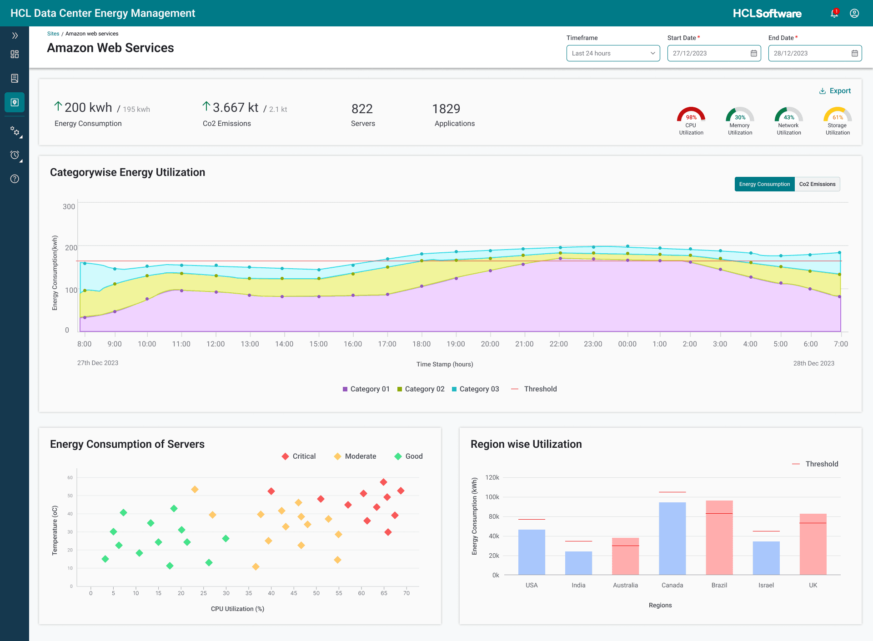Select the sites location icon in sidebar
Image resolution: width=873 pixels, height=641 pixels.
click(x=15, y=102)
